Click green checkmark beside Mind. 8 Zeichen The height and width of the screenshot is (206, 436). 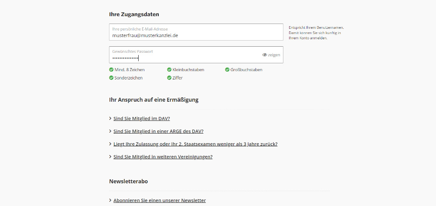(x=111, y=69)
